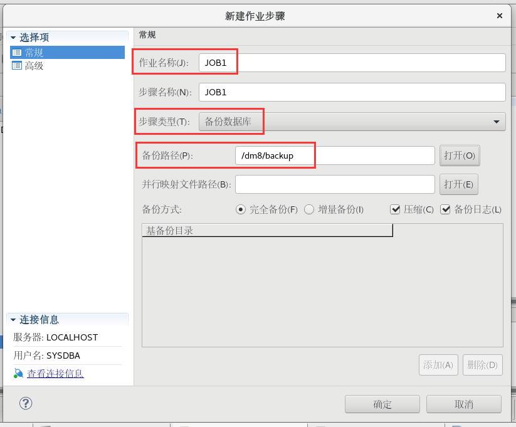Click the 取消 button
Screen dimensions: 516x427
[464, 404]
